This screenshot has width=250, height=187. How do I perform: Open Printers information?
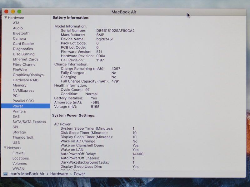(19, 111)
